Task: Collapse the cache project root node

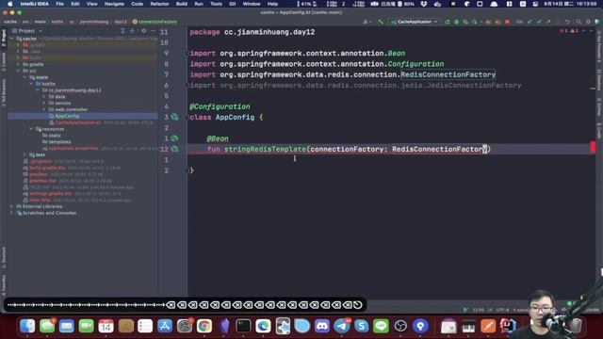Action: [11, 39]
